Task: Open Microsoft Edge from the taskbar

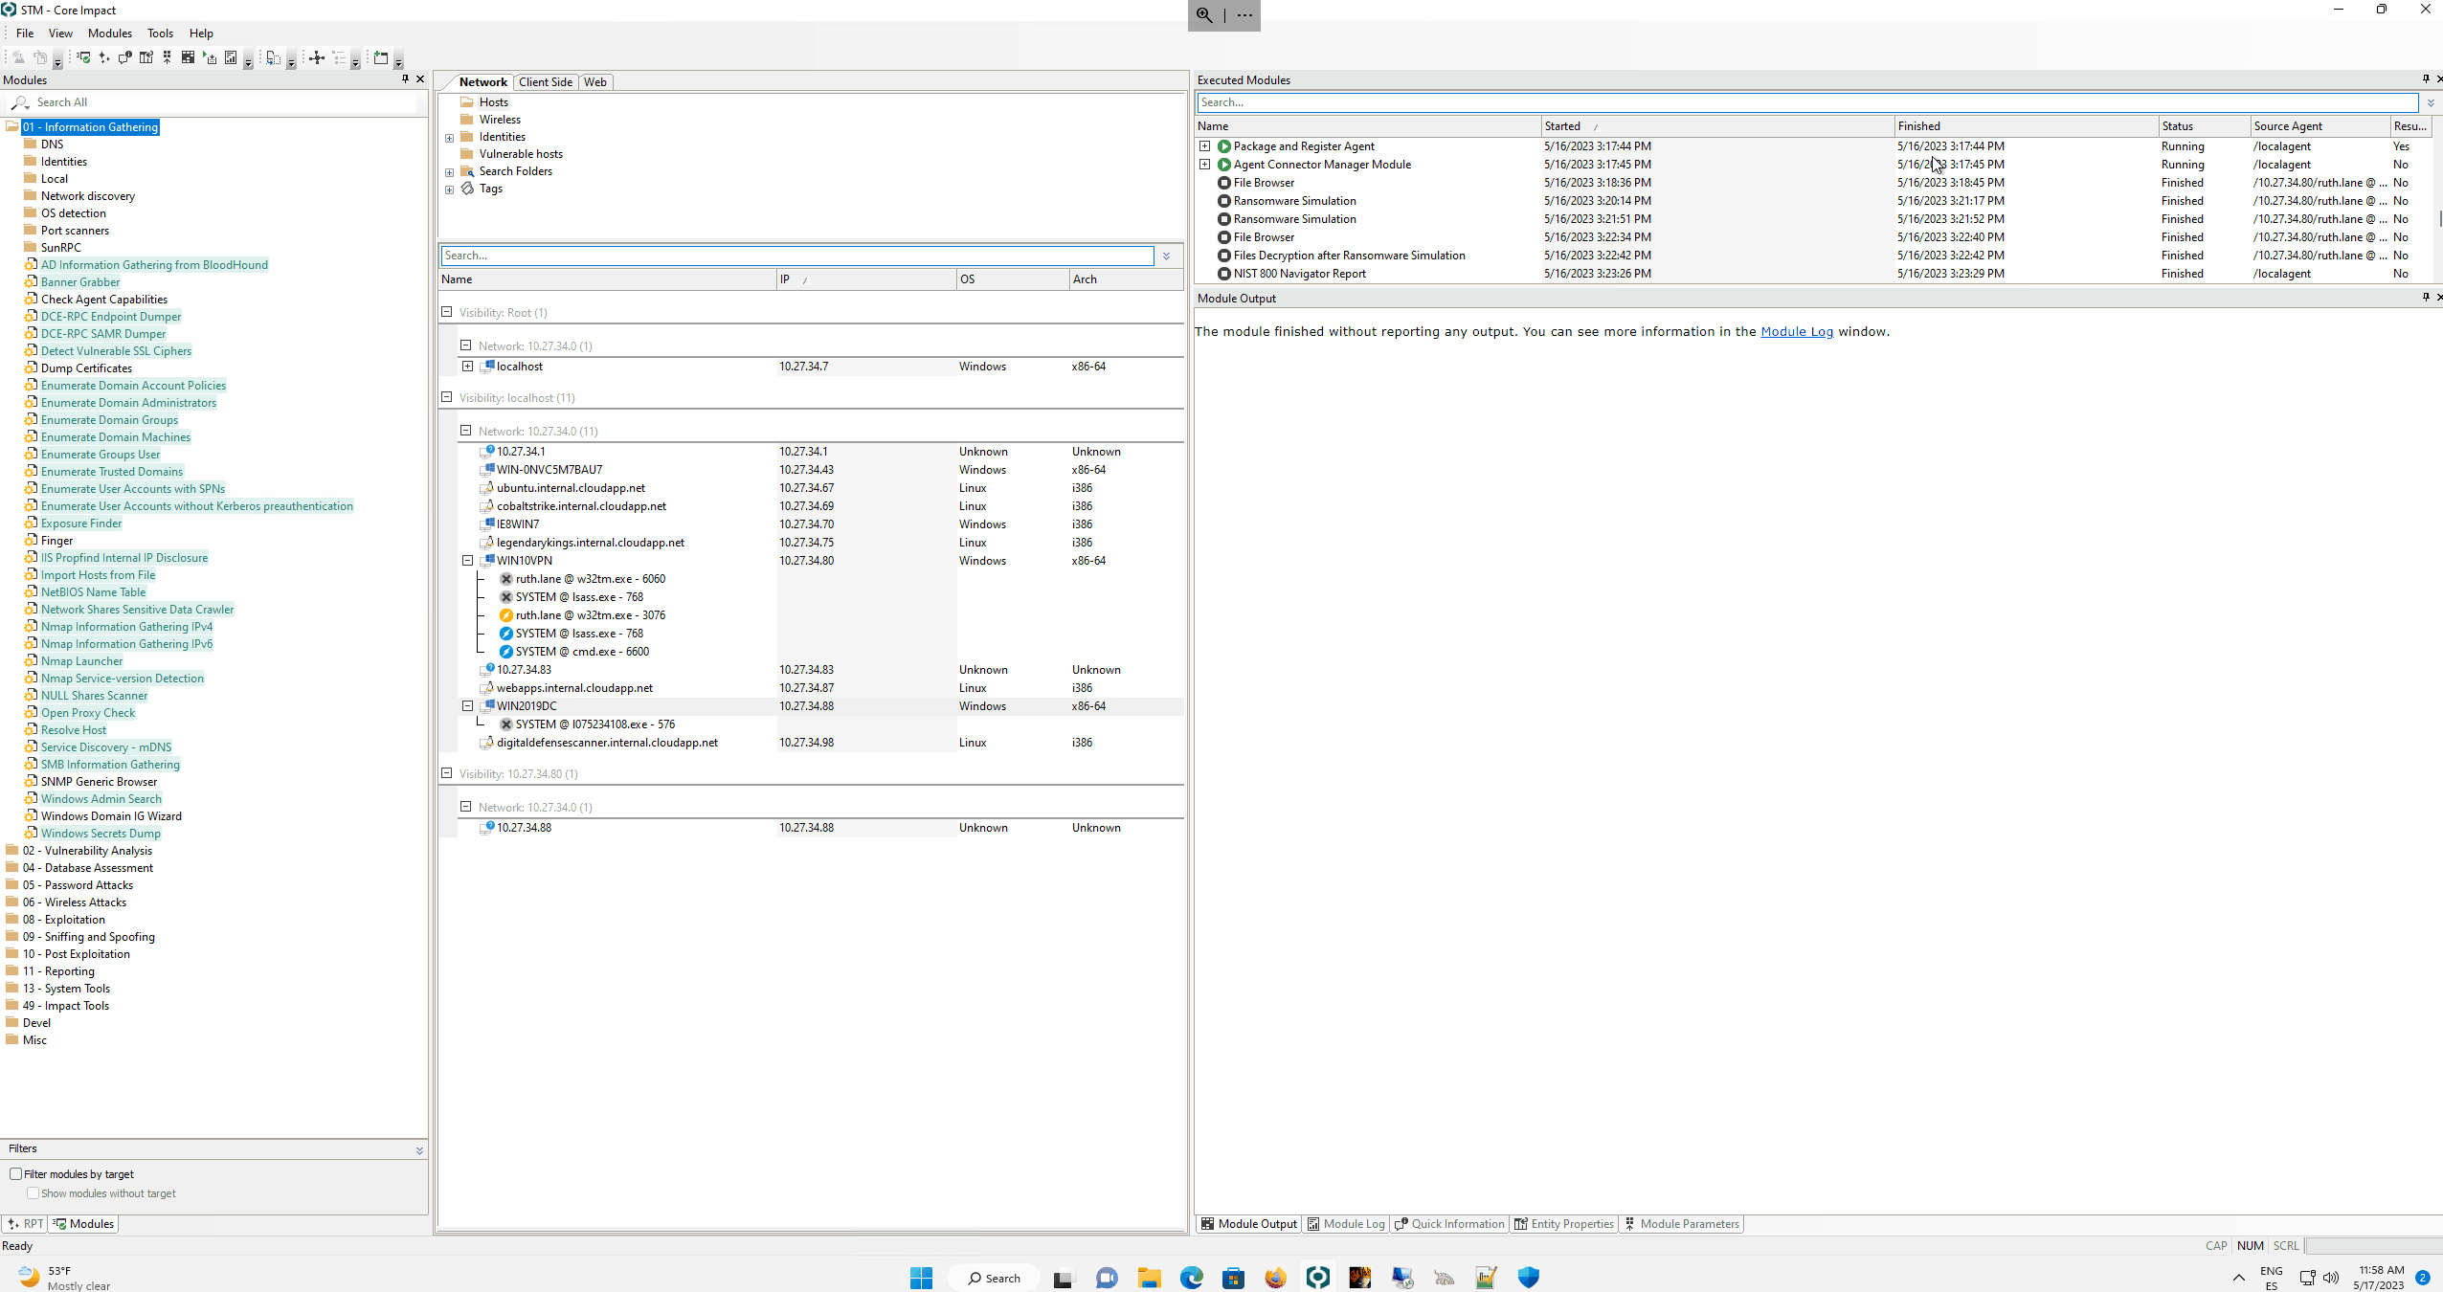Action: 1192,1277
